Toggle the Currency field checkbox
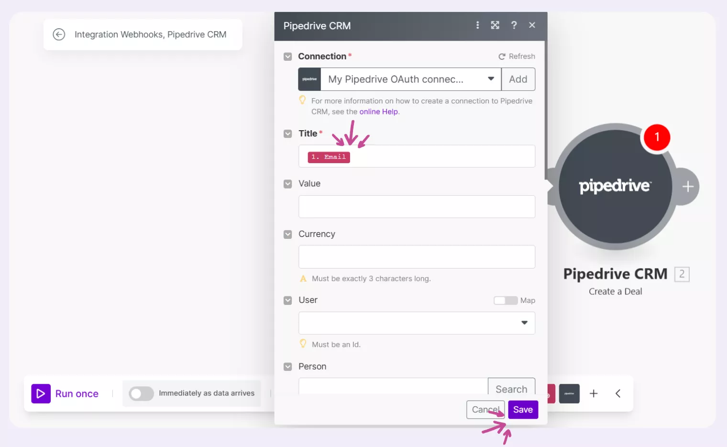 287,235
